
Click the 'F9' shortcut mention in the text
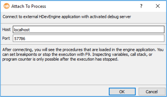tap(88, 55)
